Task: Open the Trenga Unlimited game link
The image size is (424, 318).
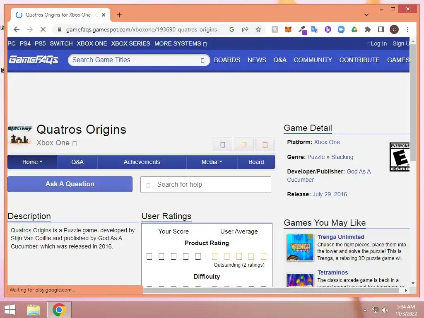Action: pyautogui.click(x=341, y=237)
